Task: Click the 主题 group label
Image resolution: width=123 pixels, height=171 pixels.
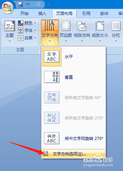Action: tap(20, 50)
